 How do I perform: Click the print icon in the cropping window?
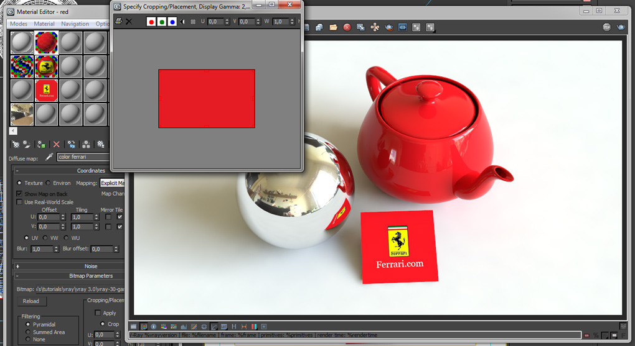(x=118, y=21)
